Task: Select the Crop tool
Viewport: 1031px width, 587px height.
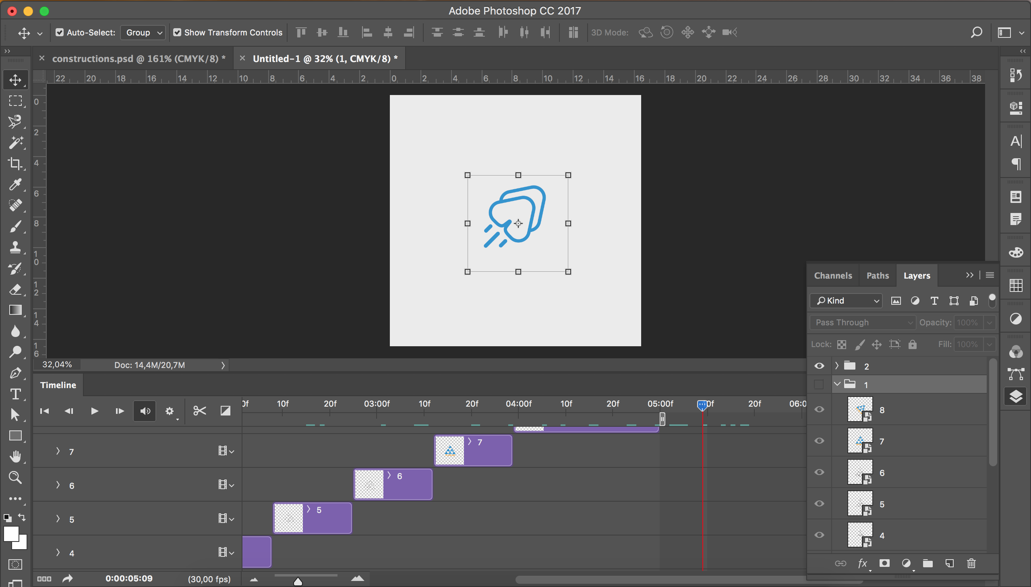Action: [x=15, y=163]
